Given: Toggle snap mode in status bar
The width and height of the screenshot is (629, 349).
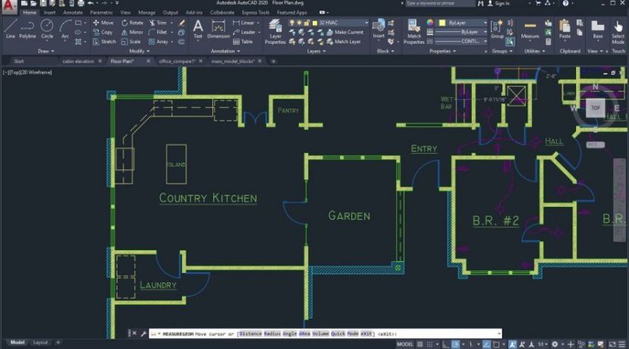Looking at the screenshot, I should tap(429, 344).
